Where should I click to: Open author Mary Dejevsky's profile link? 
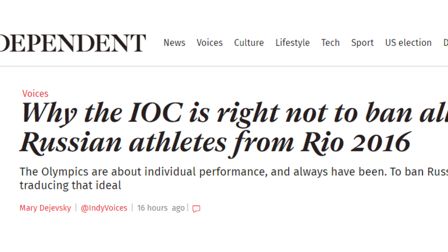tap(44, 208)
